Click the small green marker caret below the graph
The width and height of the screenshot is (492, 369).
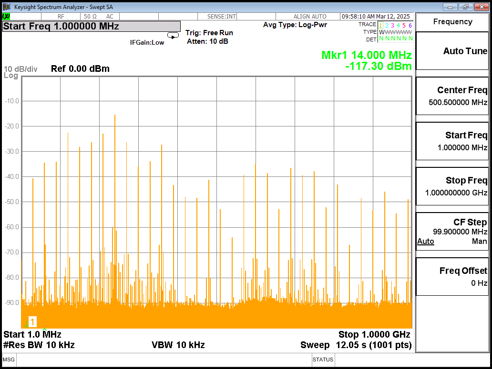click(45, 330)
